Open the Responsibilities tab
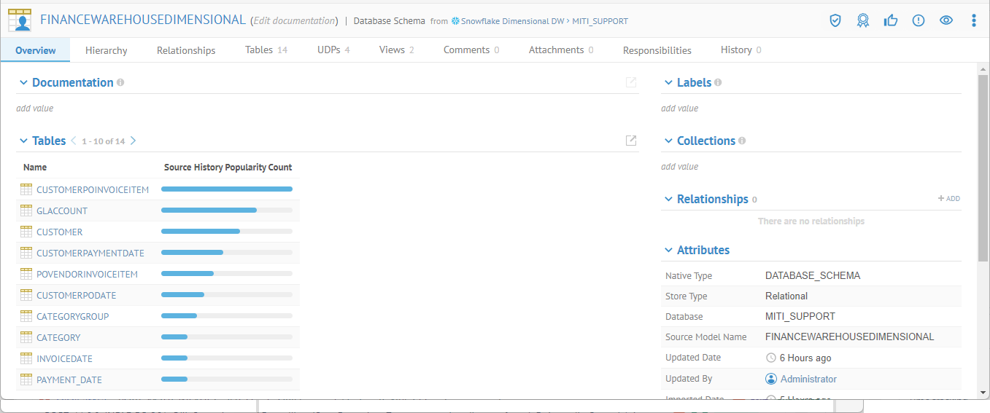The height and width of the screenshot is (413, 990). pyautogui.click(x=657, y=50)
